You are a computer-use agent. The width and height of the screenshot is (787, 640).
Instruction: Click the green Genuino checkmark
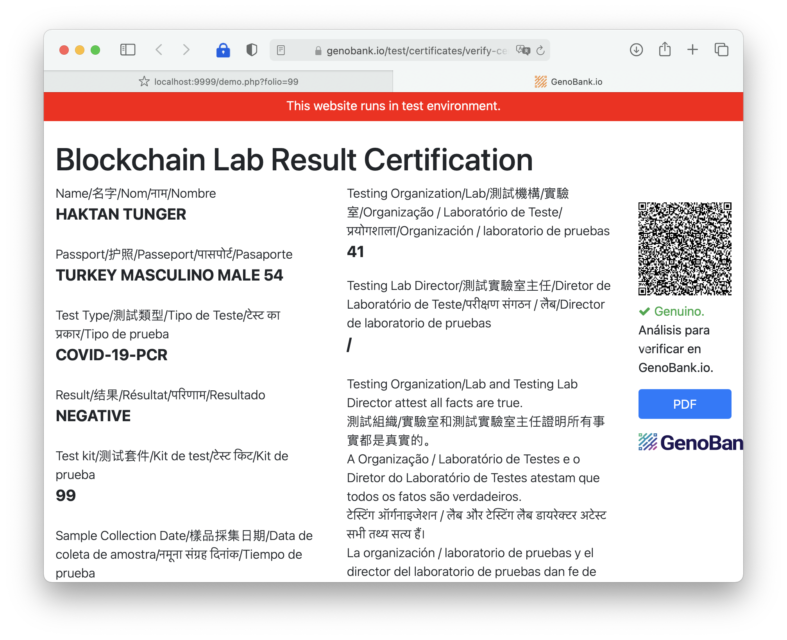[x=644, y=312]
